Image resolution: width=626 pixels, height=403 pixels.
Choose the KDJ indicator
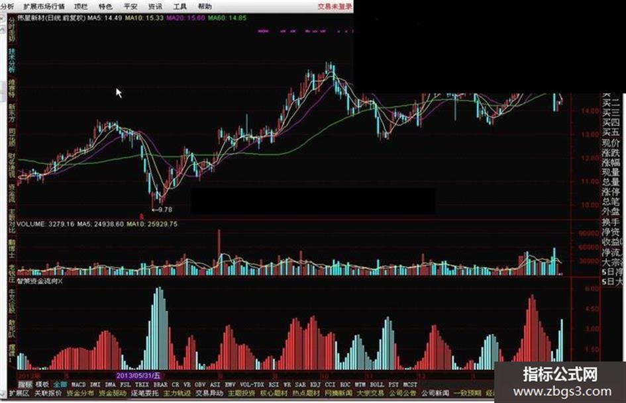(315, 384)
